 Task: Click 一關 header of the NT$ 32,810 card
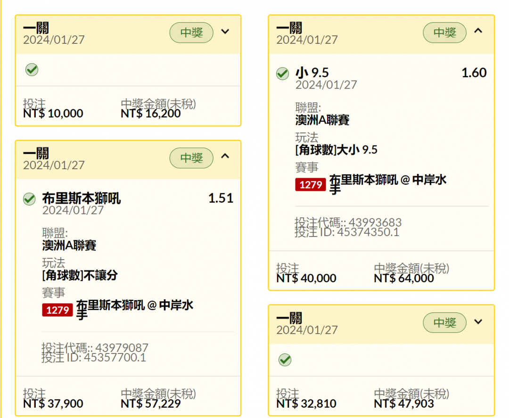tap(289, 318)
